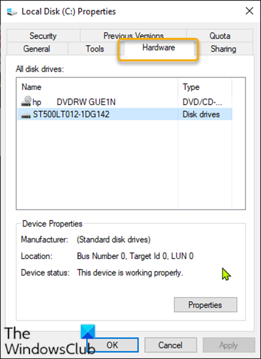Close the Local Disk Properties dialog
The width and height of the screenshot is (261, 359).
tap(249, 11)
